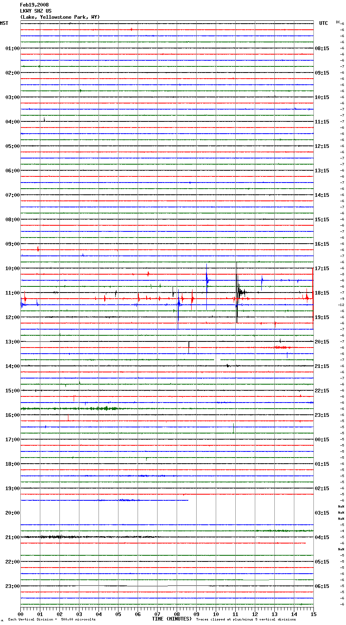This screenshot has width=346, height=625.
Task: Click the date label Feb19,2008
Action: (34, 5)
